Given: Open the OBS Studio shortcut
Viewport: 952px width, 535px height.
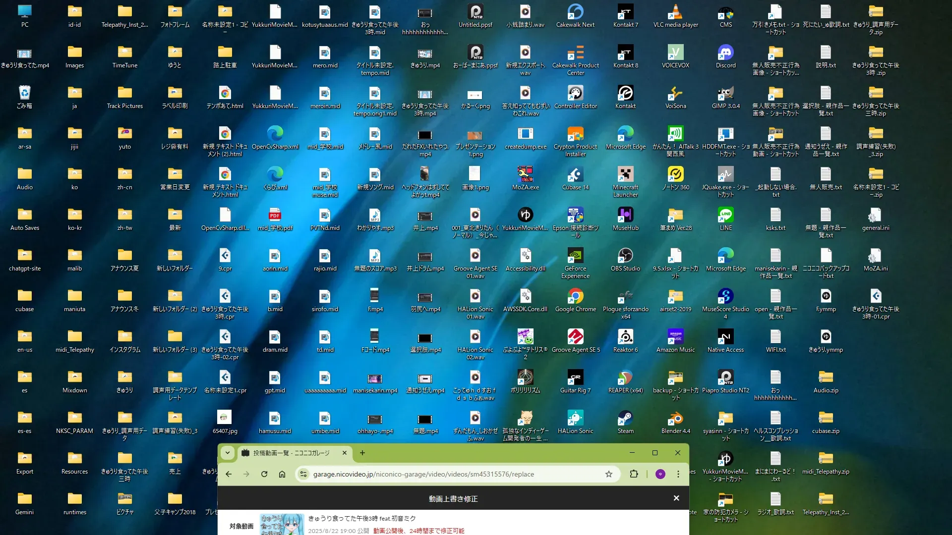Looking at the screenshot, I should click(625, 256).
